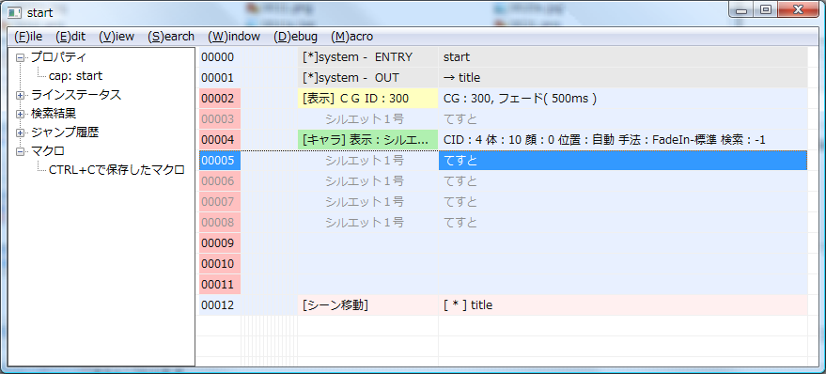
Task: Open the (W)indow menu
Action: point(234,37)
